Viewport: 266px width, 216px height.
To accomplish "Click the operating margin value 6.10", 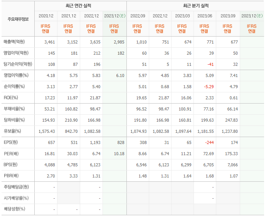I will 120,75.
